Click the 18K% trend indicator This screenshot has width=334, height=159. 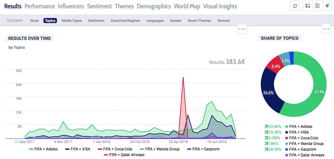click(x=271, y=144)
